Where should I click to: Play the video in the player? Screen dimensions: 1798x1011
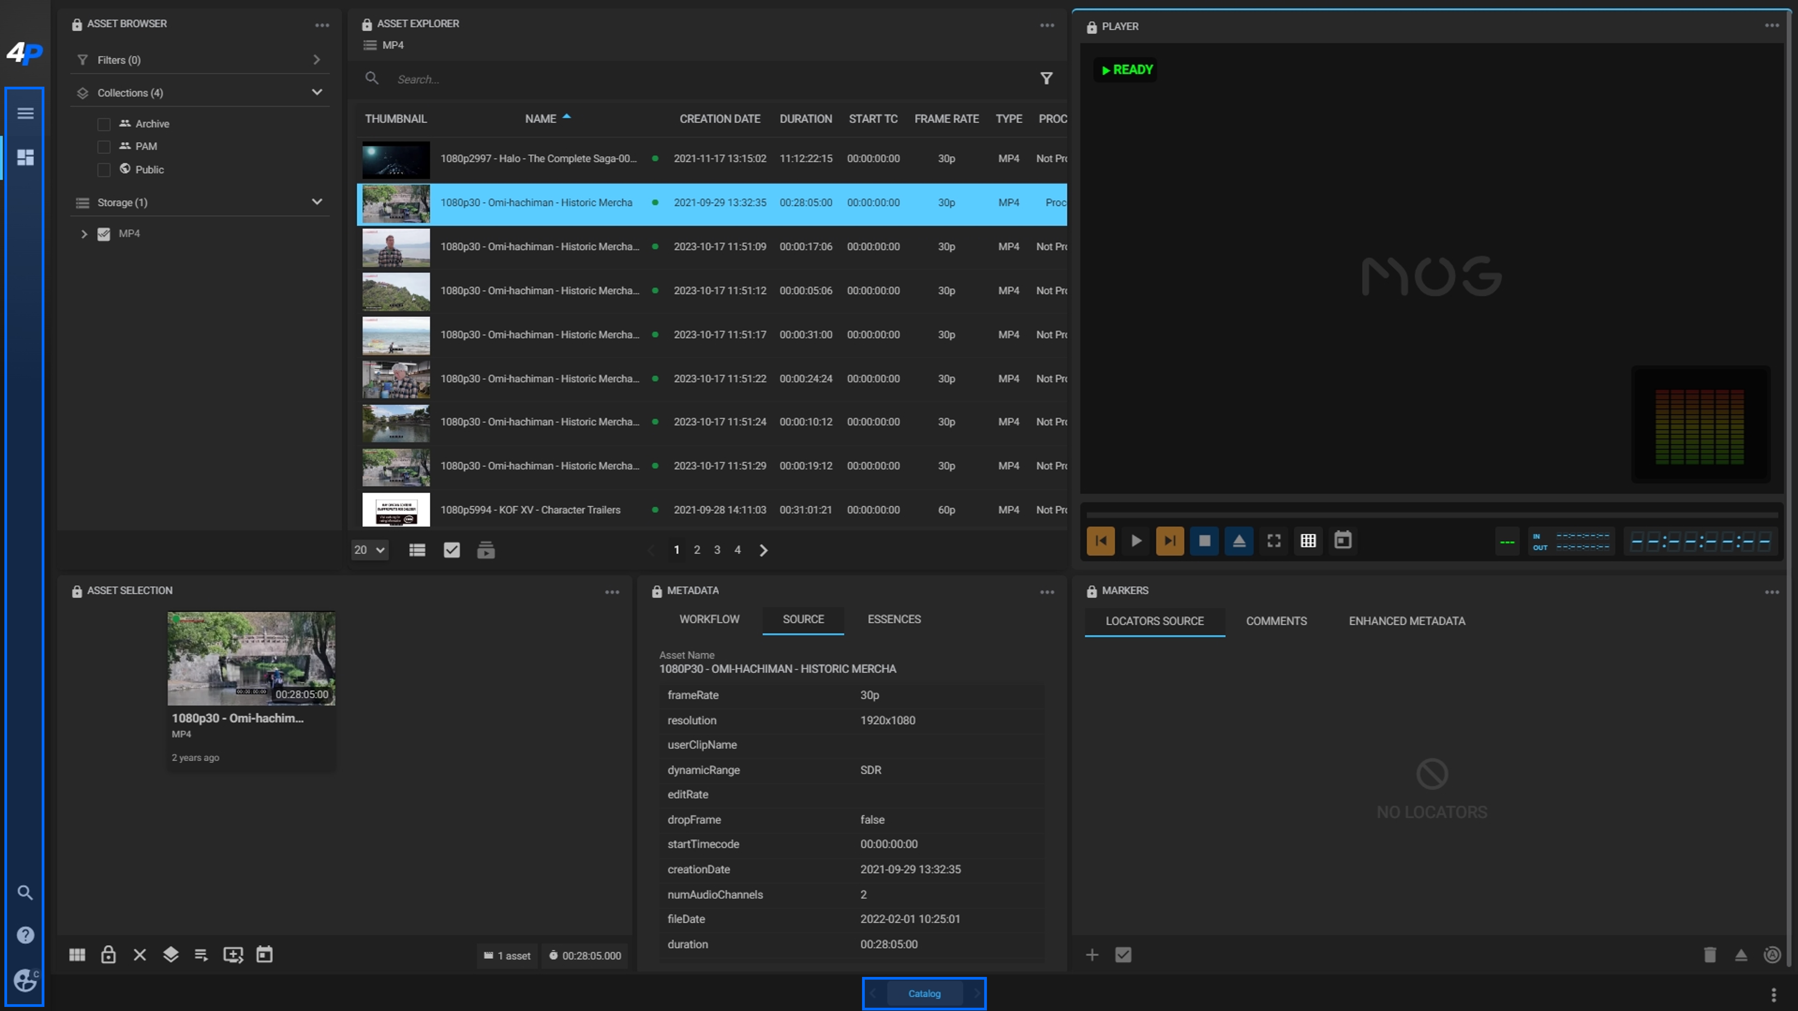(x=1136, y=541)
